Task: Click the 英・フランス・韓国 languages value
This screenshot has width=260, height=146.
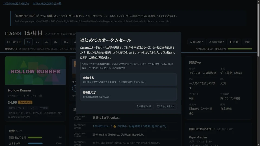Action: tap(230, 98)
